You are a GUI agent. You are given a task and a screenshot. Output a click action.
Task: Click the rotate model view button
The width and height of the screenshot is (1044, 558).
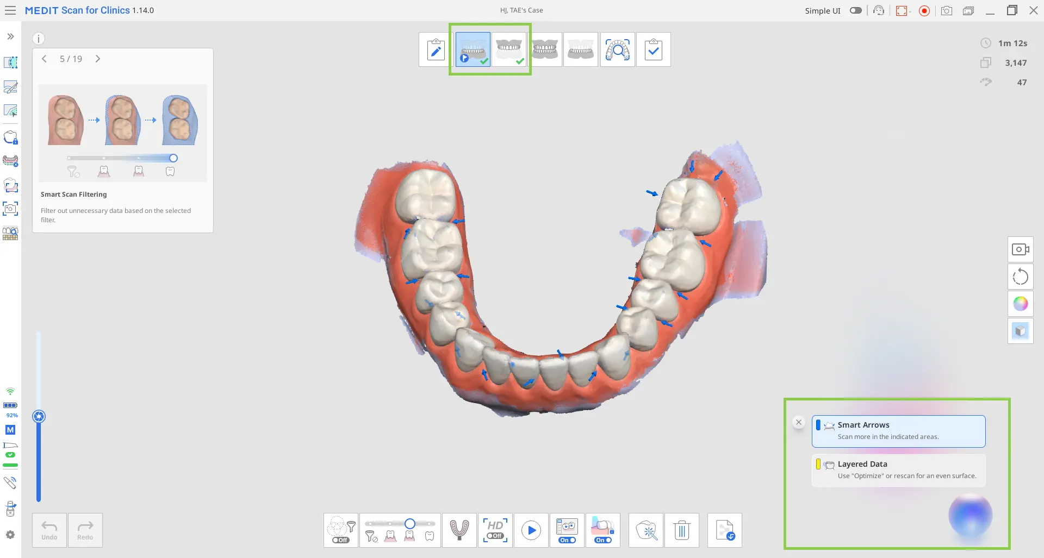[1021, 277]
